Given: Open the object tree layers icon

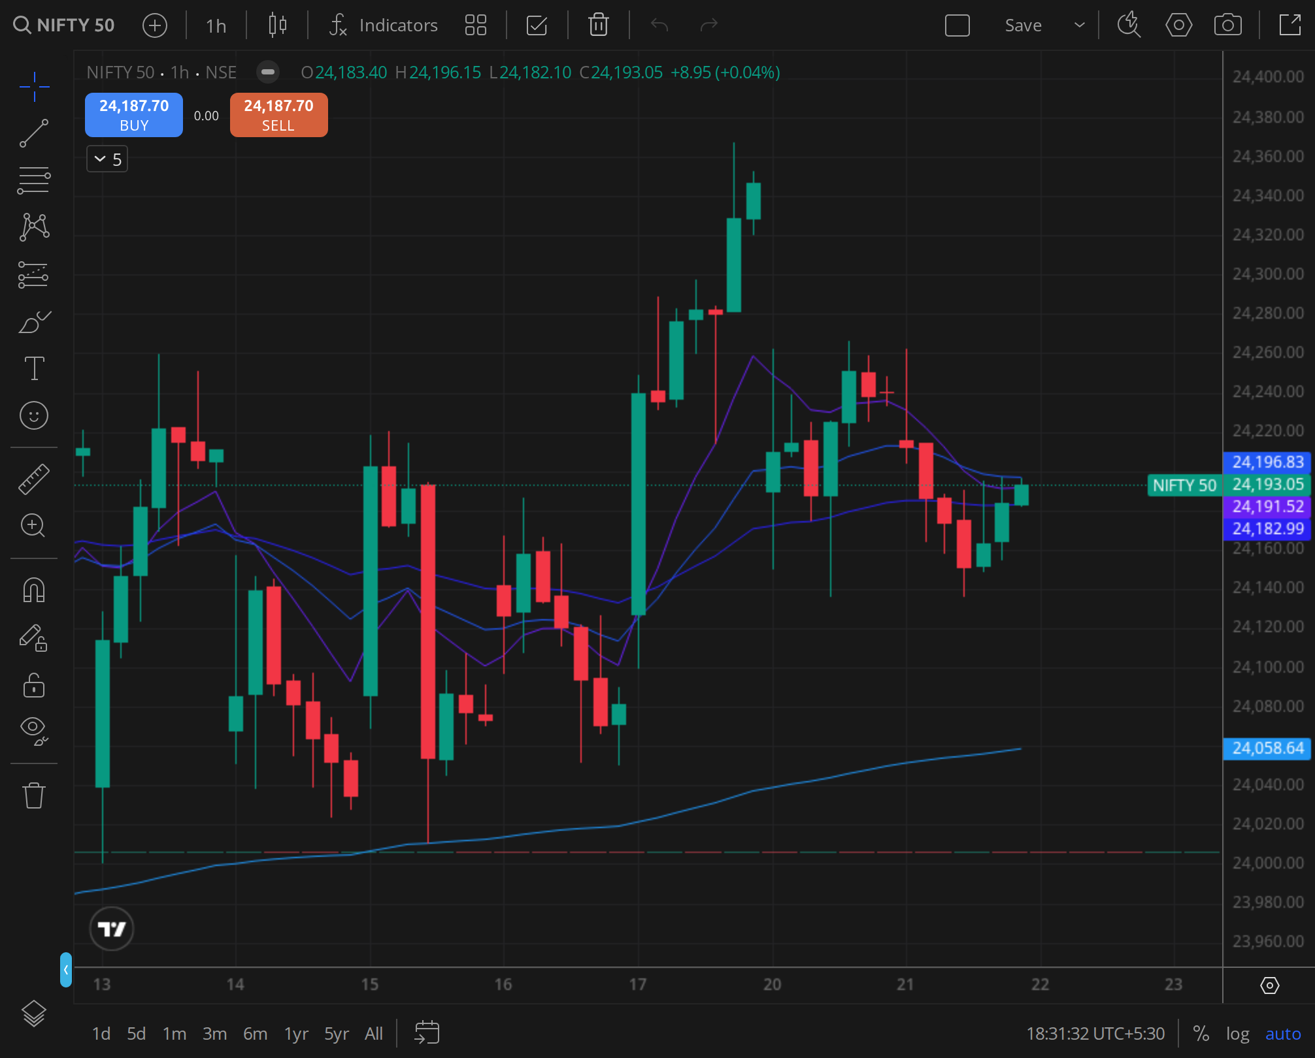Looking at the screenshot, I should click(x=34, y=1014).
